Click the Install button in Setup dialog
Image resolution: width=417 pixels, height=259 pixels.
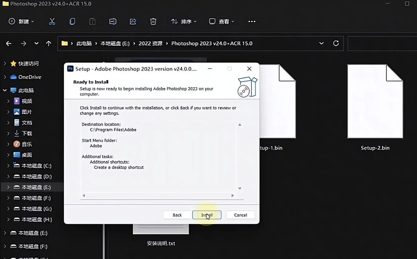coord(207,215)
